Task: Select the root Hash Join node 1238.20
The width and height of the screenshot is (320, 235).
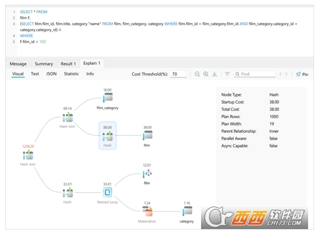Action: coord(28,155)
